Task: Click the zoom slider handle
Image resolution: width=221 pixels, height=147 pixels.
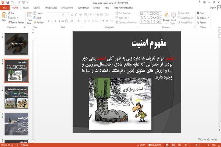Action: [x=197, y=145]
